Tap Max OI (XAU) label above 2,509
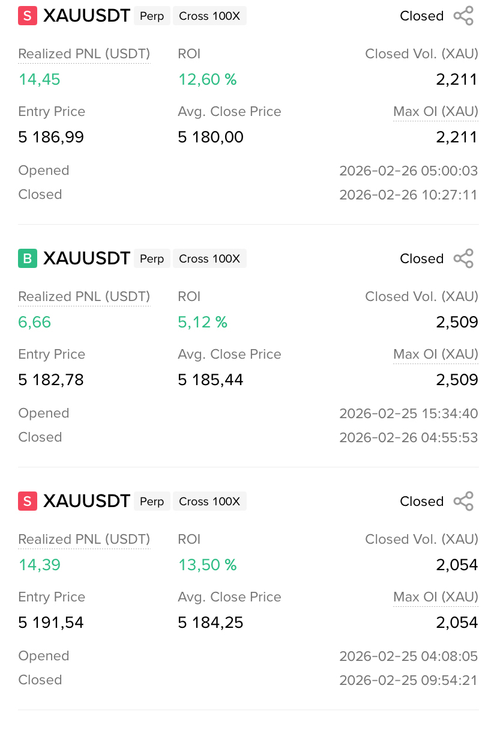497x730 pixels. 435,354
